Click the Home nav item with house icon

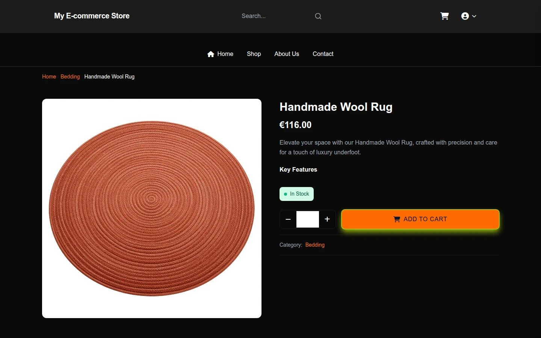point(220,54)
